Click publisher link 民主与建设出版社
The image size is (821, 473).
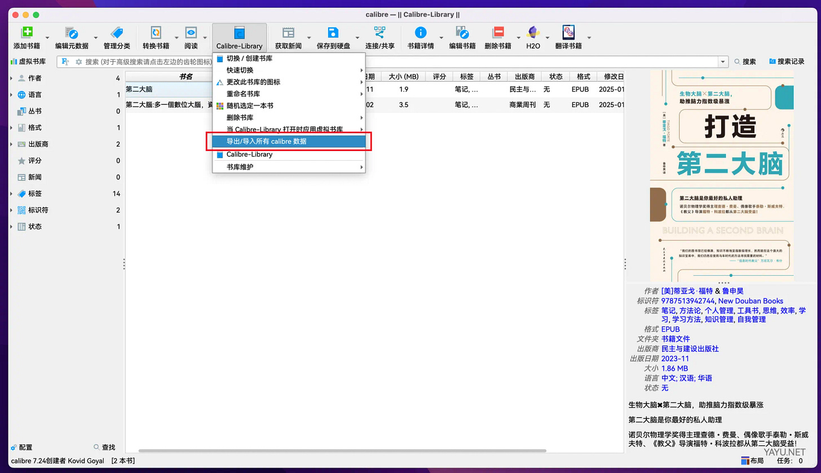click(x=690, y=349)
